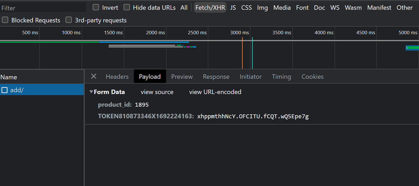Close the request details panel

point(93,76)
